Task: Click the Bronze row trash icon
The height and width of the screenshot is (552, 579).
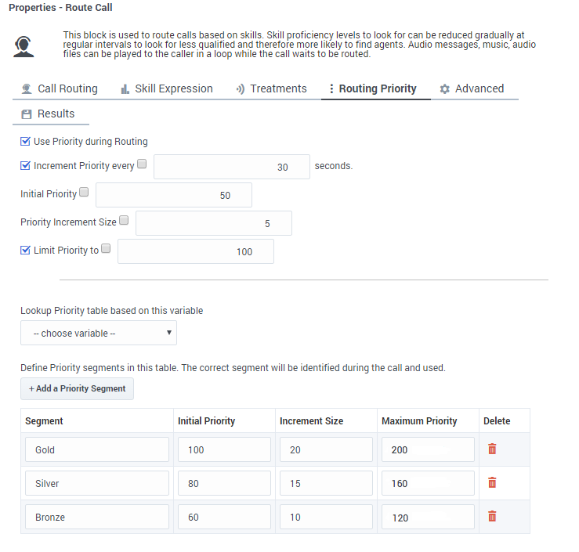Action: pyautogui.click(x=492, y=517)
